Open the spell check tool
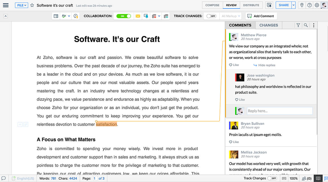Screen dimensions: 328x182 [x=63, y=16]
